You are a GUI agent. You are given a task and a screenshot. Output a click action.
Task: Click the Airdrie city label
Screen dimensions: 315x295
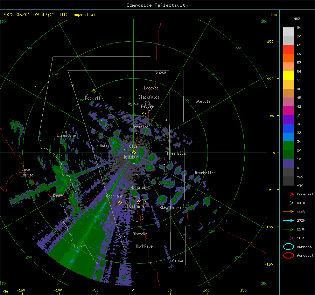(x=138, y=187)
